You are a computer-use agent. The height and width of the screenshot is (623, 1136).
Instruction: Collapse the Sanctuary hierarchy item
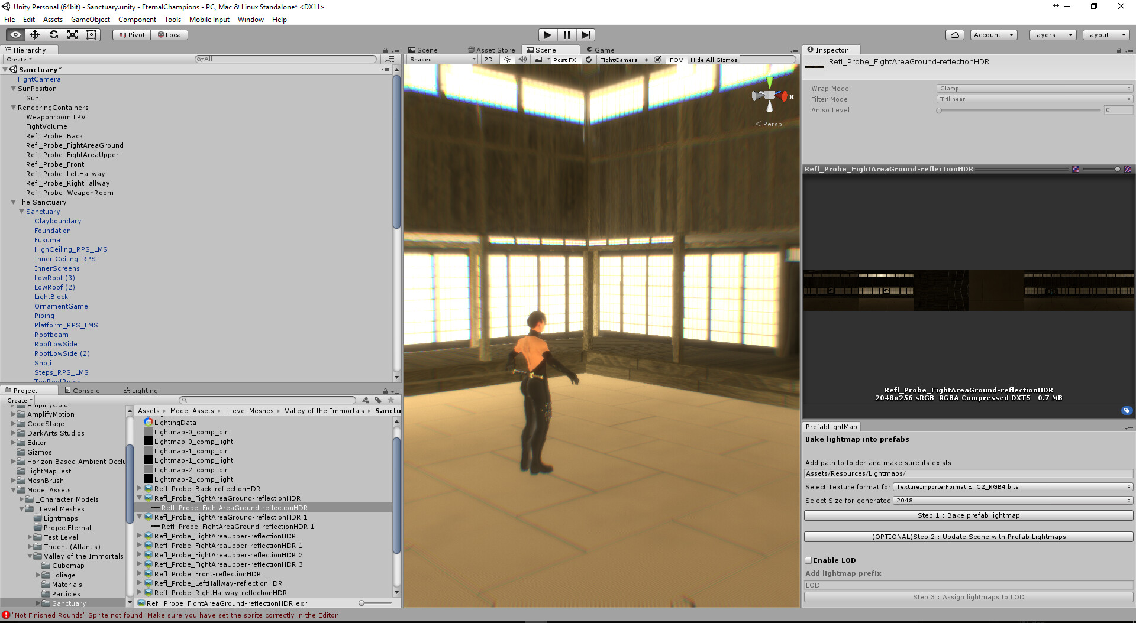click(22, 211)
